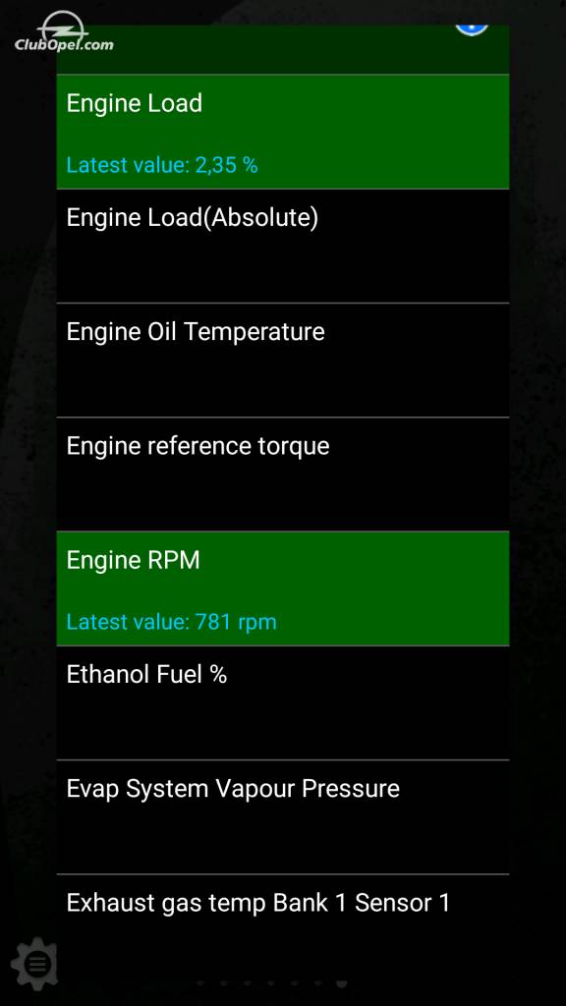Select Exhaust gas temp Bank 1 Sensor 1
The width and height of the screenshot is (566, 1006).
[x=283, y=923]
